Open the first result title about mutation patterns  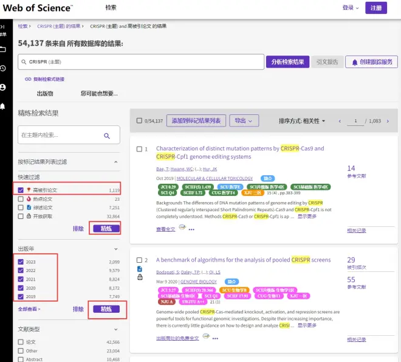(x=240, y=153)
